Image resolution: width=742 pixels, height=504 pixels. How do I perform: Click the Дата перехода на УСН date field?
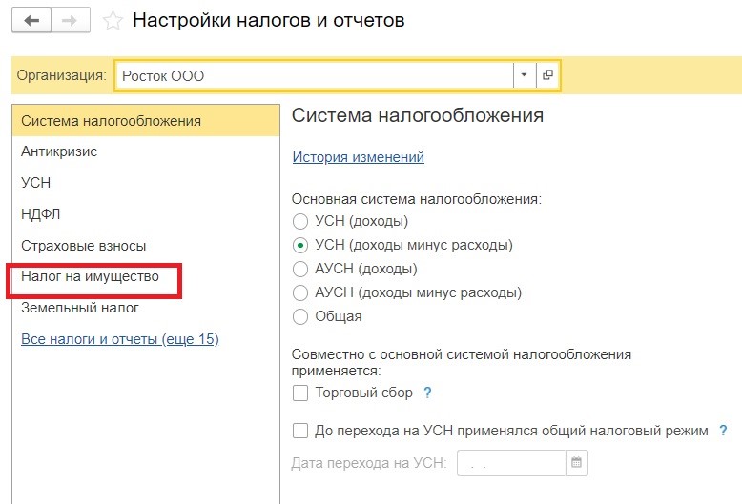click(x=511, y=463)
